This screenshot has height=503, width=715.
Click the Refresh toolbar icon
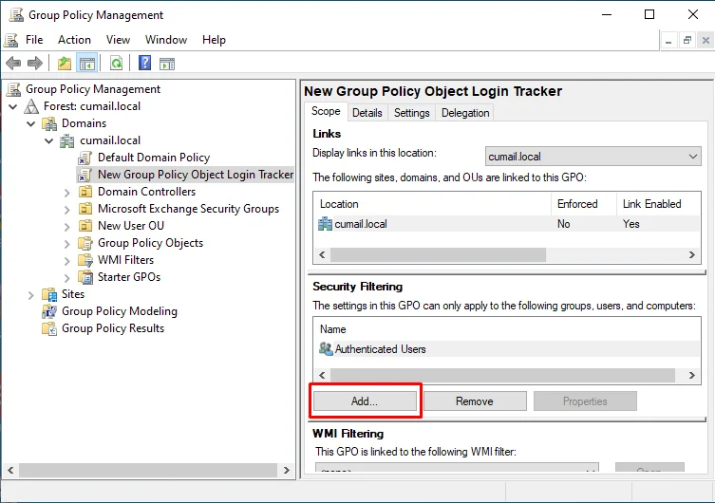[117, 63]
